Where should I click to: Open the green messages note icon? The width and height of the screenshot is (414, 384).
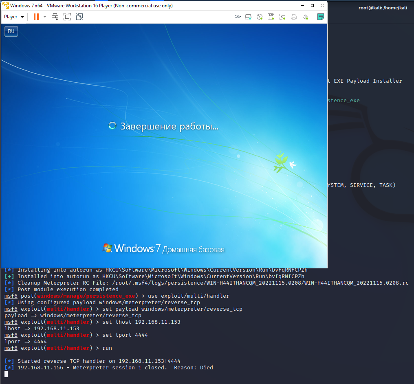tap(321, 17)
